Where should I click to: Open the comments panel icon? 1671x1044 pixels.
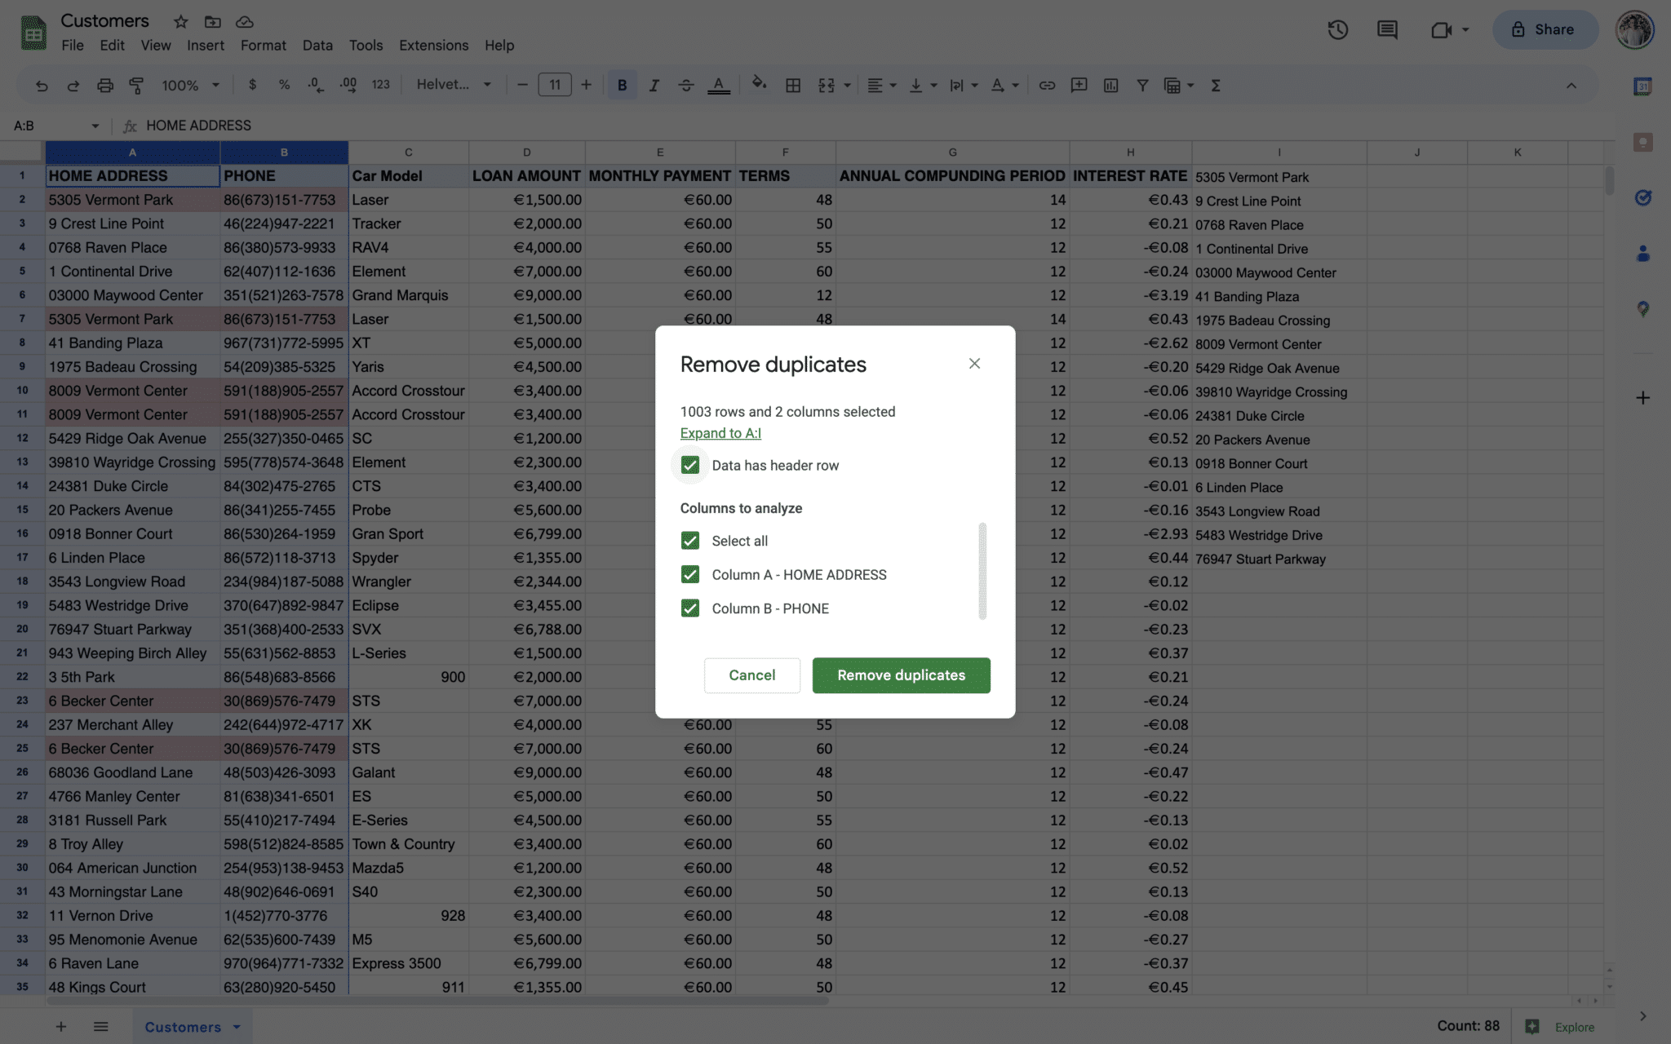coord(1387,30)
